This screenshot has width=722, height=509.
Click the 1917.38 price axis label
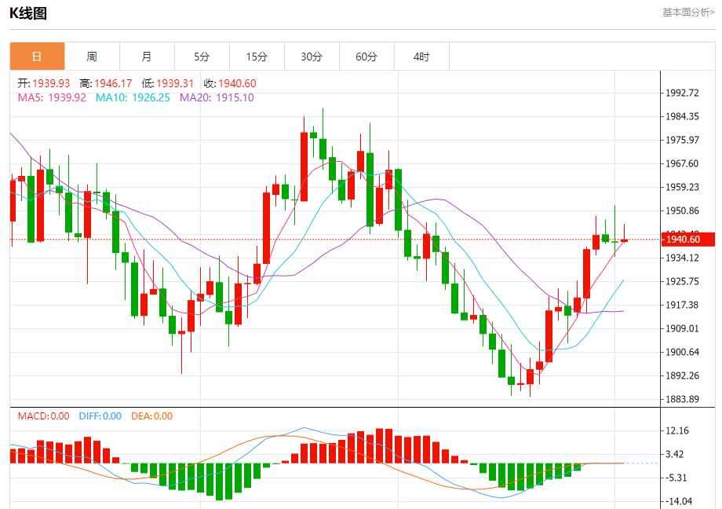click(683, 305)
